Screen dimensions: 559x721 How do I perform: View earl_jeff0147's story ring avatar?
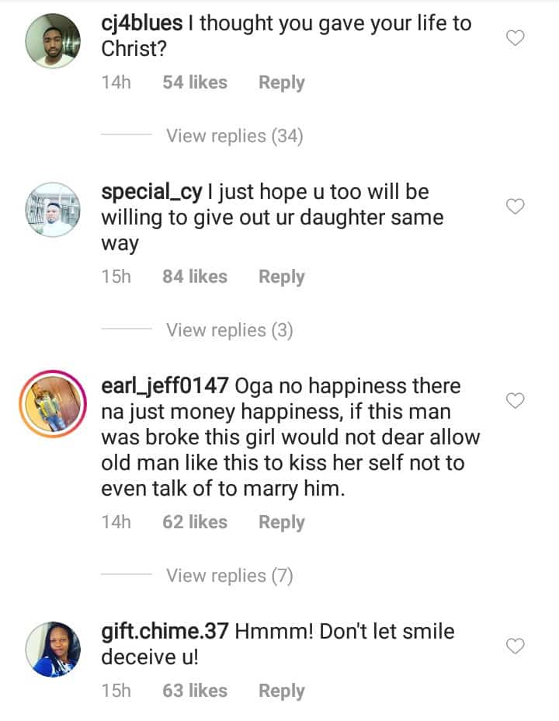click(53, 404)
